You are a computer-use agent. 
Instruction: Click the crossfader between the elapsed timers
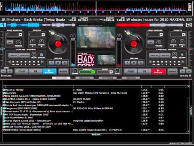click(x=96, y=20)
